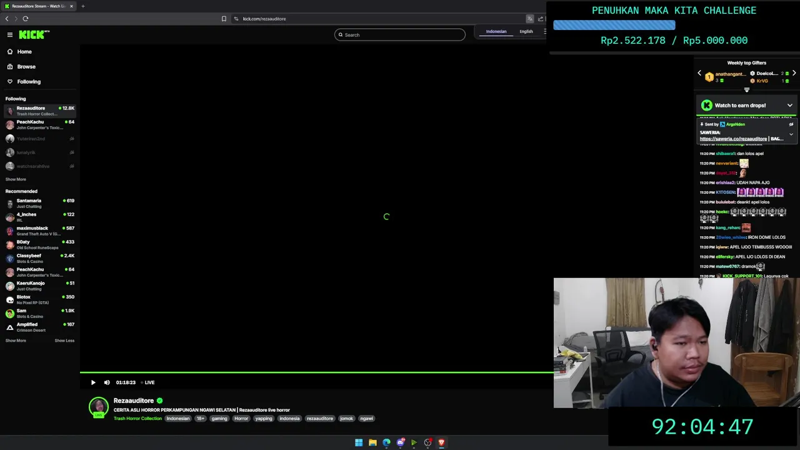Open File Explorer from taskbar
The height and width of the screenshot is (450, 800).
click(372, 442)
